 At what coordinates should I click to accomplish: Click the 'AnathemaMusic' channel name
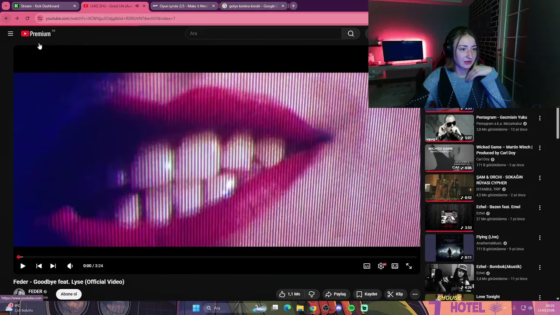coord(489,243)
